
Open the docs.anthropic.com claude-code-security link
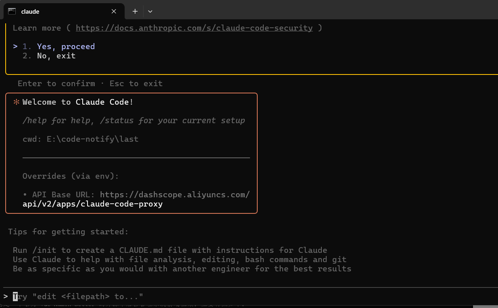(x=194, y=28)
